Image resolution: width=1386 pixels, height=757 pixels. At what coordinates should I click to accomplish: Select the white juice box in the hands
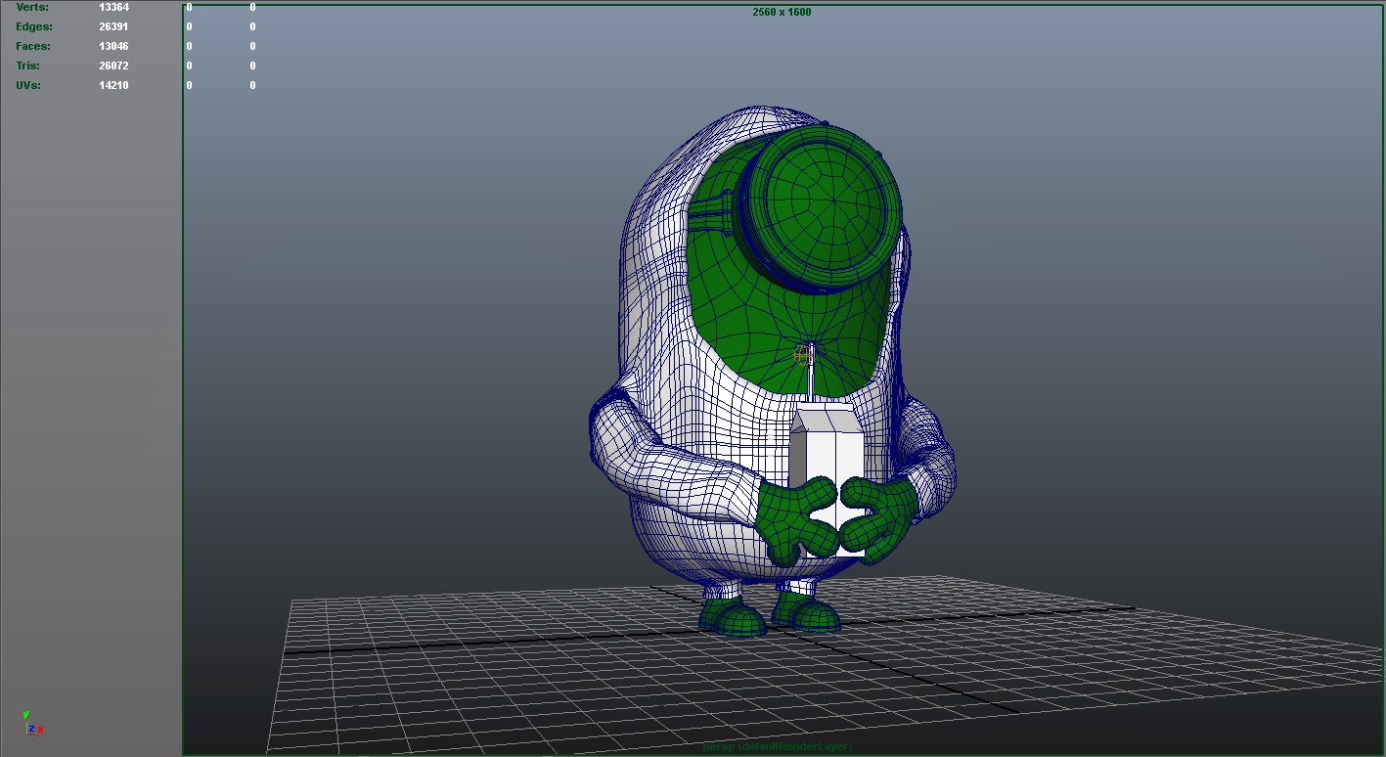pos(831,450)
